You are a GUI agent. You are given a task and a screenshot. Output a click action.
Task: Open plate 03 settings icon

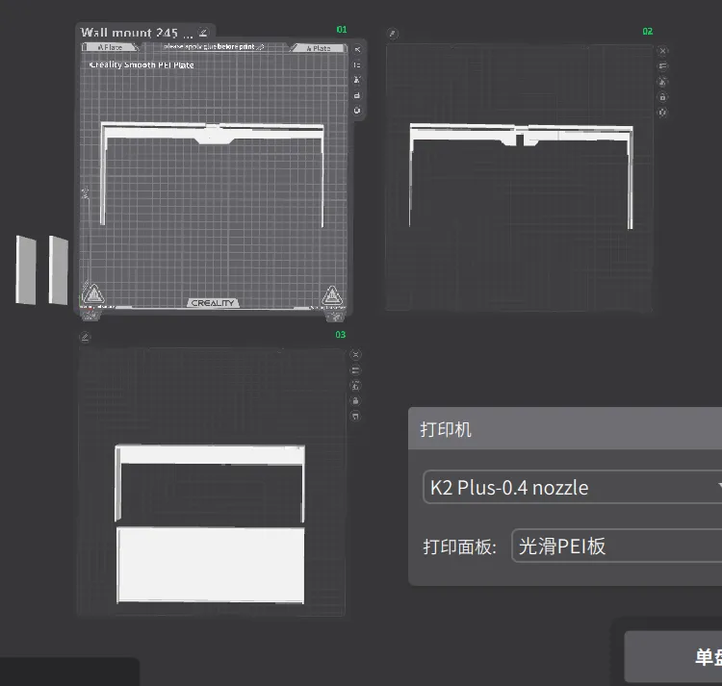click(x=356, y=416)
